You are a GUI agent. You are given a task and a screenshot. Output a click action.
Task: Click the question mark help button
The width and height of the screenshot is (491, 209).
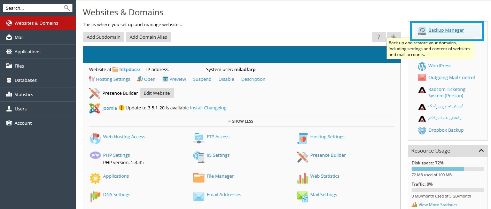[379, 37]
